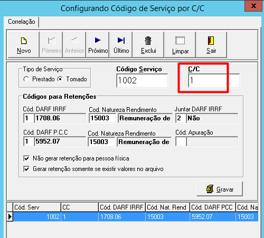Click the Cód. Nat. Rend column header
This screenshot has width=264, height=238.
pyautogui.click(x=167, y=207)
